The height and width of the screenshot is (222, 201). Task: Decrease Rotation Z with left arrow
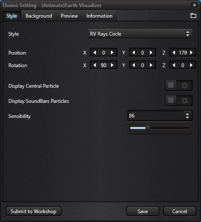174,65
